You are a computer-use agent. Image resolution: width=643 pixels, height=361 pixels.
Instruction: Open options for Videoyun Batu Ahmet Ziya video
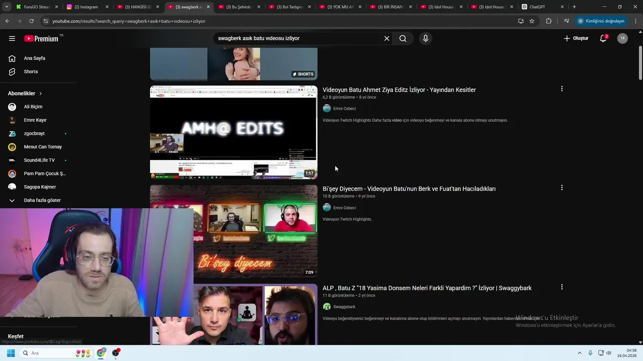tap(562, 89)
